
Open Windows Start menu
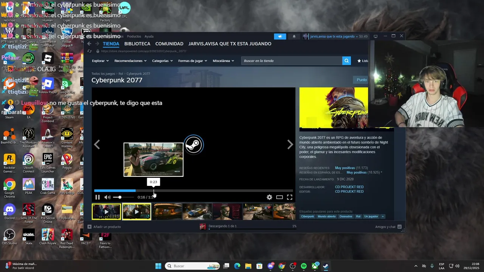158,266
